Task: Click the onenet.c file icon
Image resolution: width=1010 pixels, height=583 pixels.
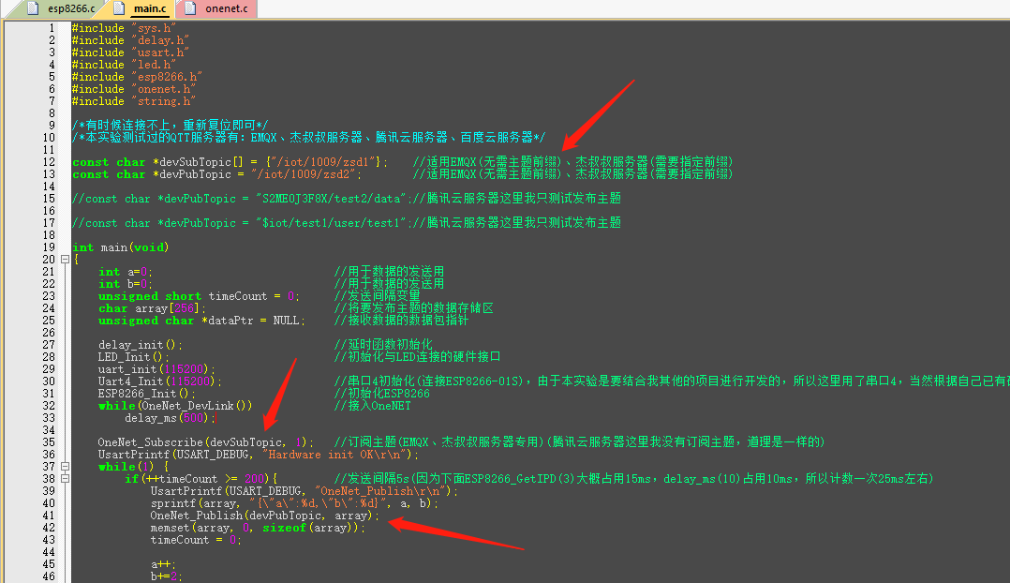Action: pos(191,8)
